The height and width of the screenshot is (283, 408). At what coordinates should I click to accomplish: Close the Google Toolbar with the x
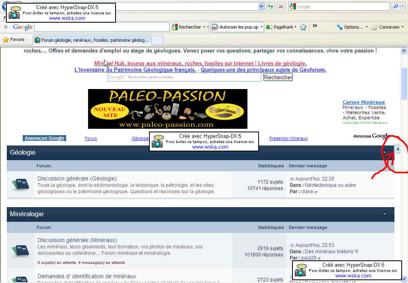coord(6,27)
